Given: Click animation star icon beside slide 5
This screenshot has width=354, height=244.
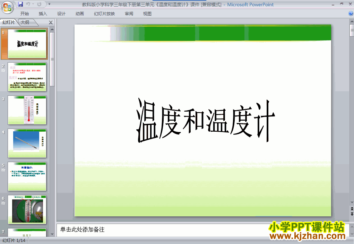Looking at the screenshot, I should 3,170.
